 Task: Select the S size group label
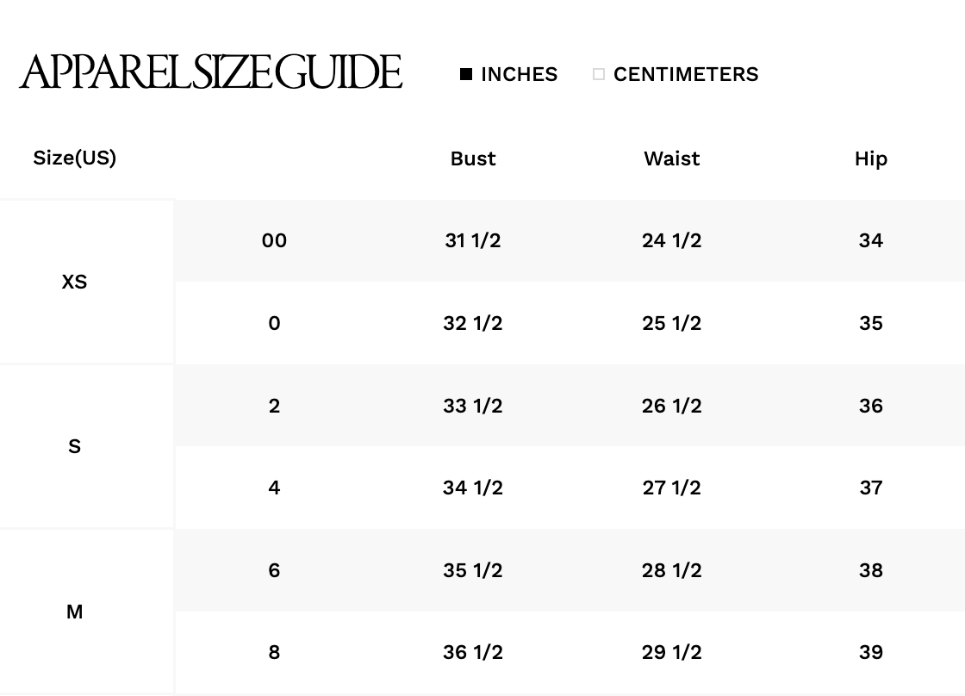[74, 446]
